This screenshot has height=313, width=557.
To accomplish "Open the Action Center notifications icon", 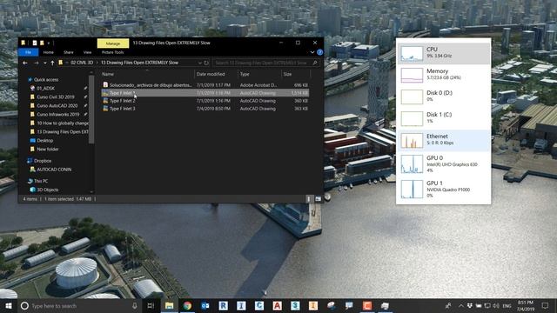I will pyautogui.click(x=545, y=305).
